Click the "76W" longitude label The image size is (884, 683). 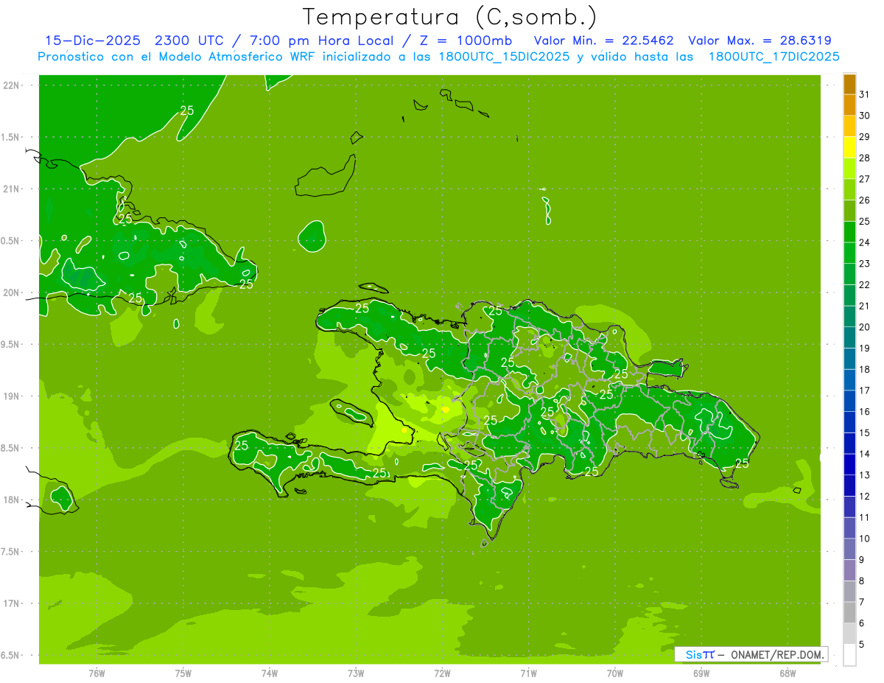97,673
